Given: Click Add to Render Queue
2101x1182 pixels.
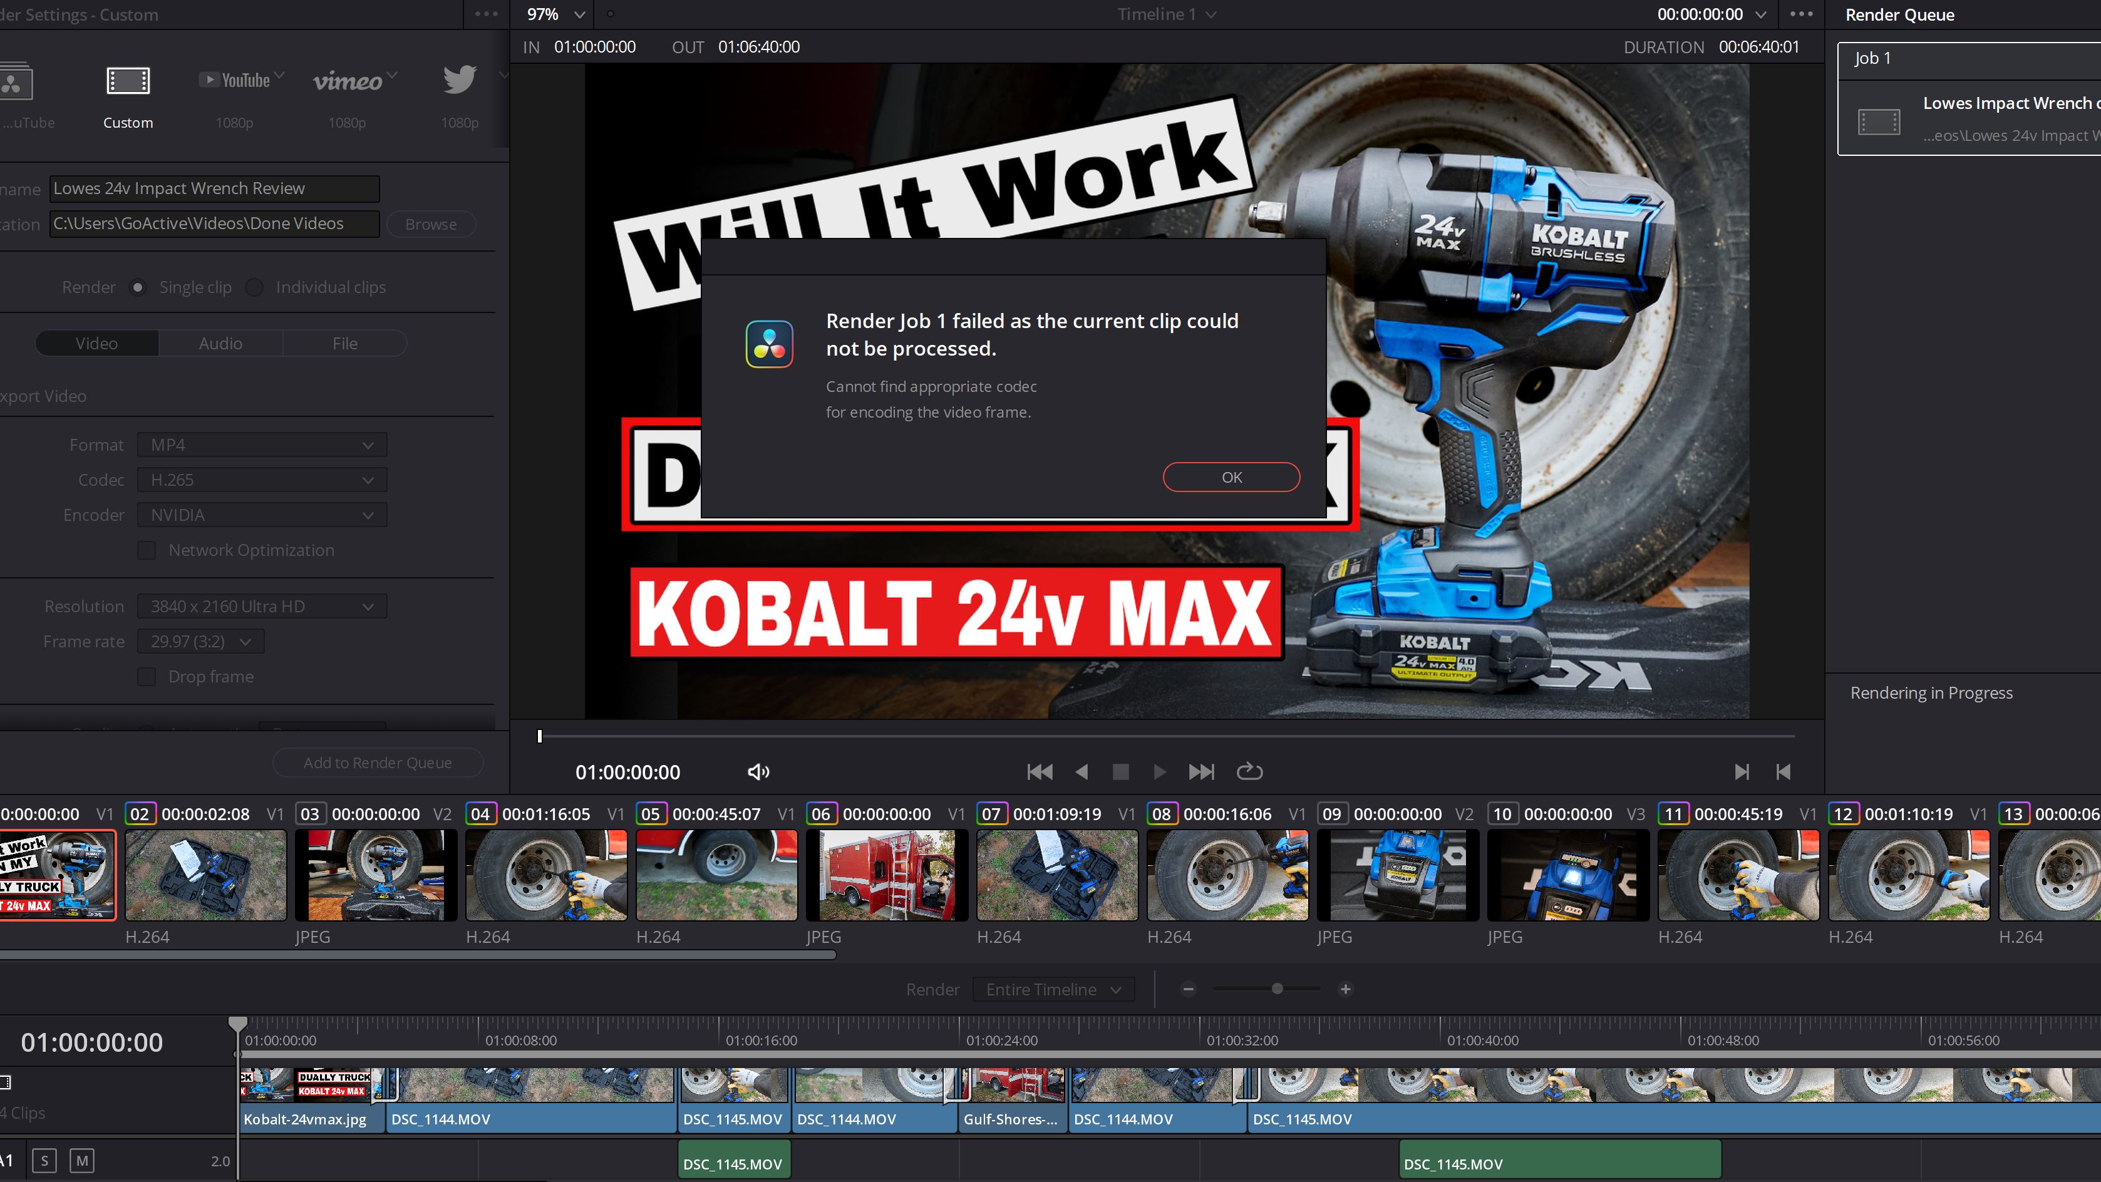Looking at the screenshot, I should point(378,763).
